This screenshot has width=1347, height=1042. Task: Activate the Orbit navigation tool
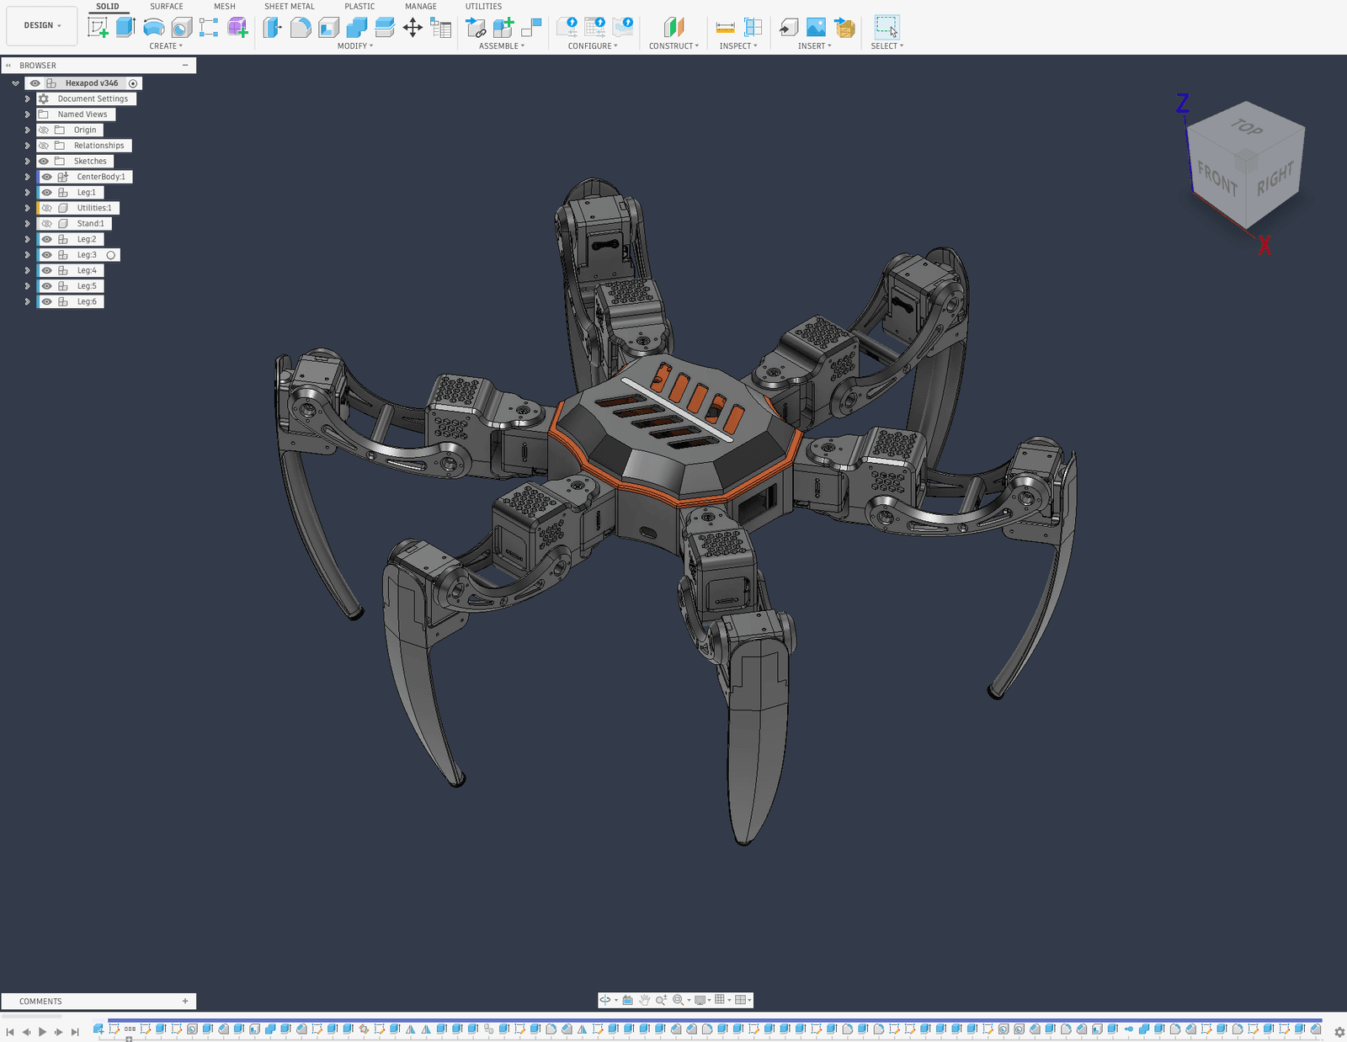[605, 1000]
